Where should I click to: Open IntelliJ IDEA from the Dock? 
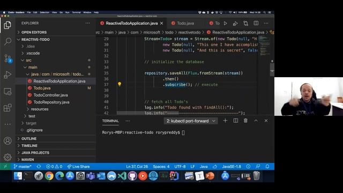pyautogui.click(x=174, y=176)
